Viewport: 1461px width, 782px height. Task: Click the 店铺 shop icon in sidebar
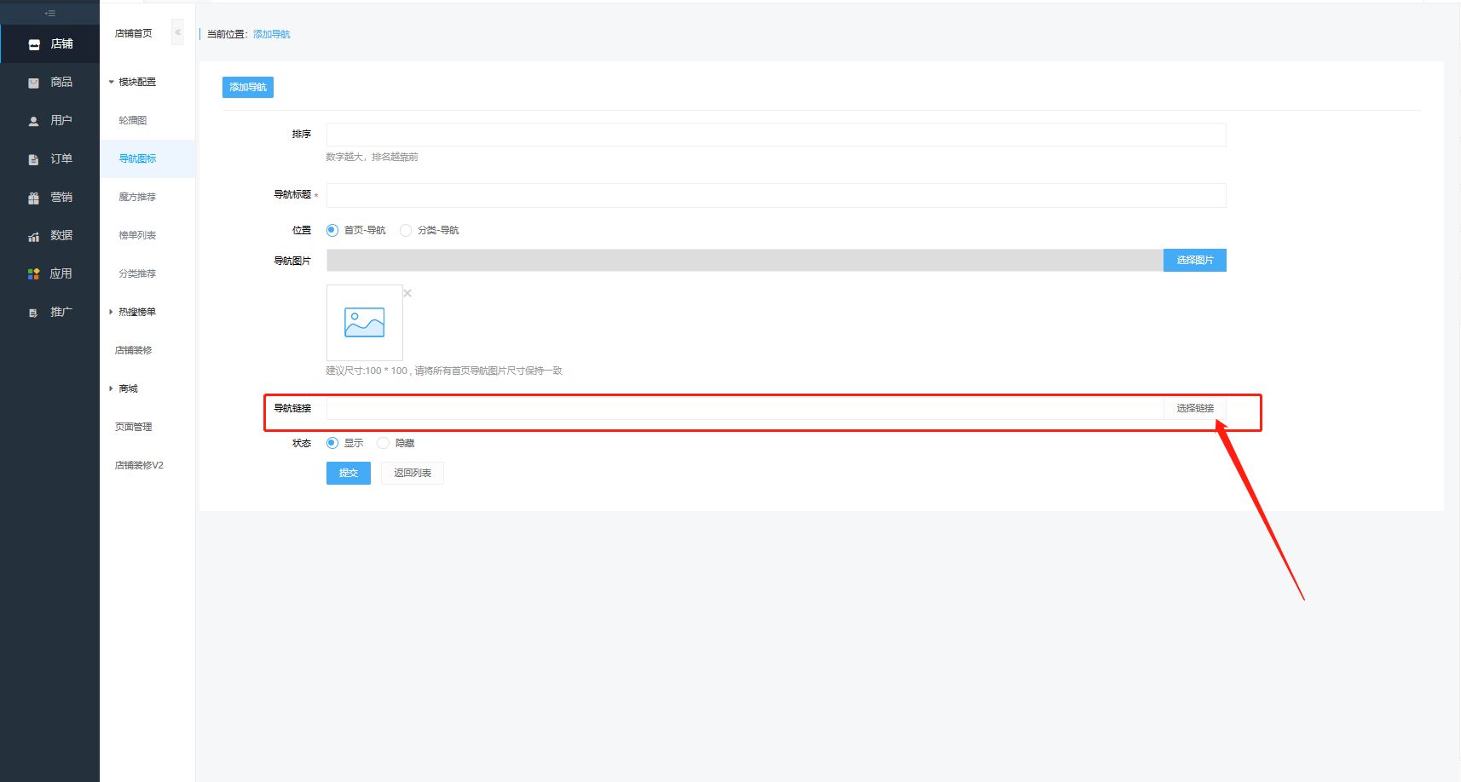pyautogui.click(x=34, y=44)
